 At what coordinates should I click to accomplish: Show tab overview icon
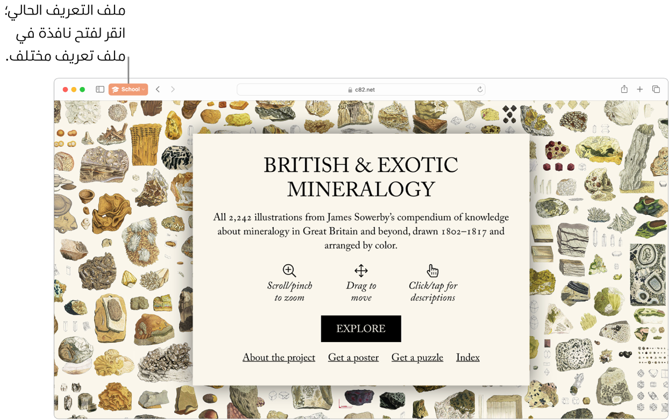click(x=656, y=90)
